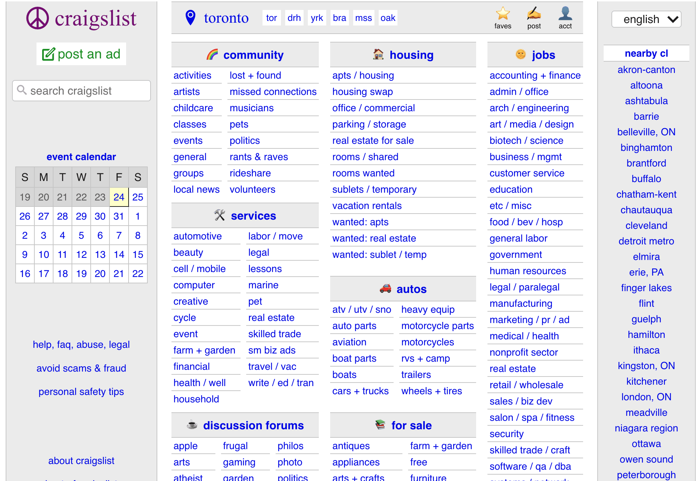Click the community rainbow icon
The height and width of the screenshot is (481, 700).
[212, 55]
